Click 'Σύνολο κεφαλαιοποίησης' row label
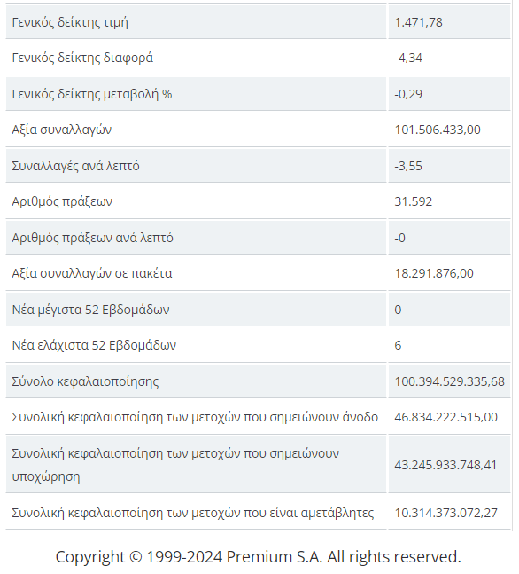The image size is (519, 574). (85, 381)
